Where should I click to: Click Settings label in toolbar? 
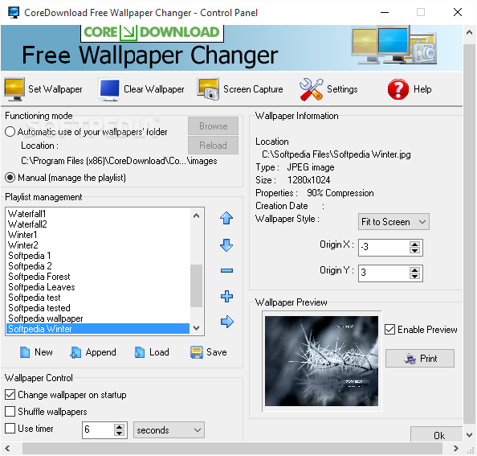pos(342,89)
